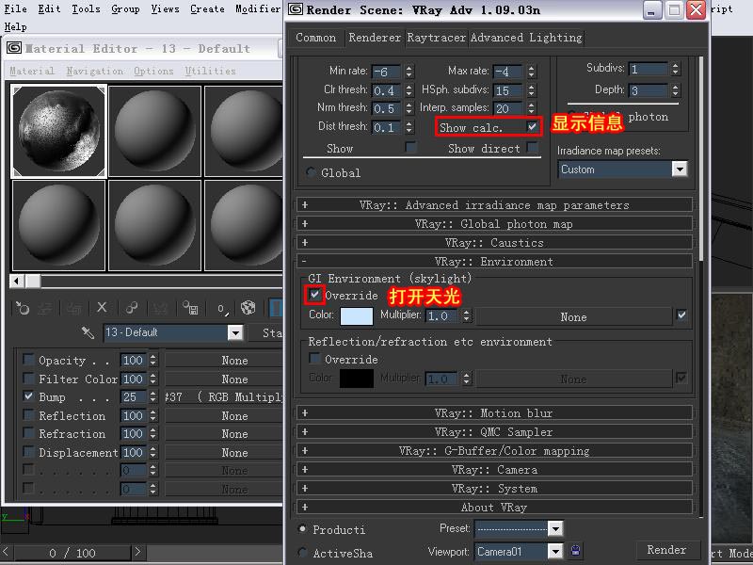Click the Displacement None map button
The width and height of the screenshot is (753, 565).
pyautogui.click(x=223, y=452)
